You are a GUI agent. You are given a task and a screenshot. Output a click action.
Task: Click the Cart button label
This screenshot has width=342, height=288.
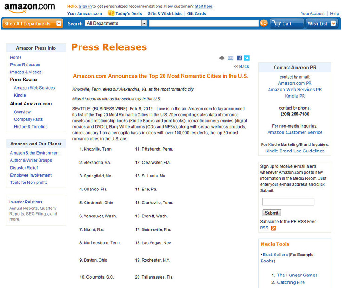click(287, 24)
